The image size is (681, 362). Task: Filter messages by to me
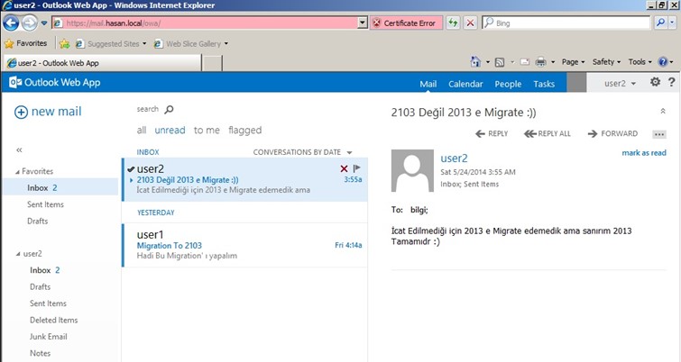207,130
